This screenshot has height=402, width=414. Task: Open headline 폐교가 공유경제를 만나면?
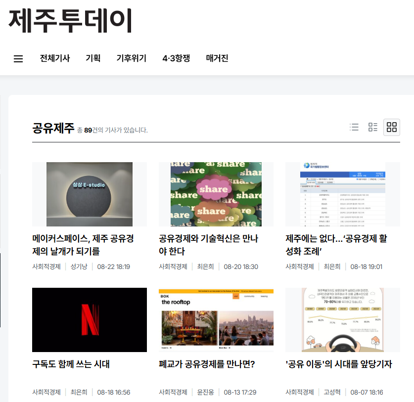pyautogui.click(x=207, y=364)
